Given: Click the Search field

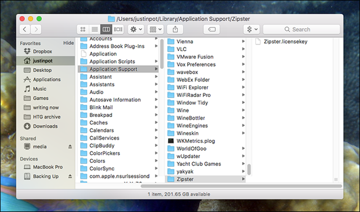Looking at the screenshot, I should [301, 30].
